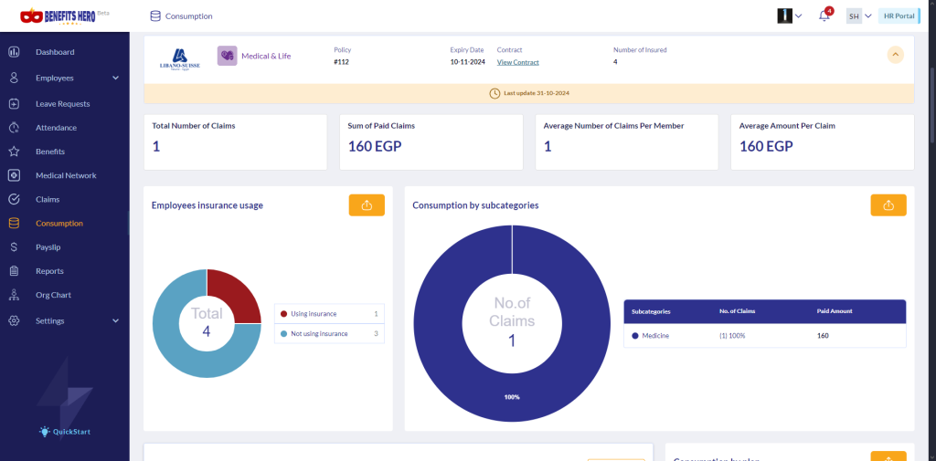Export Consumption by subcategories chart

888,205
